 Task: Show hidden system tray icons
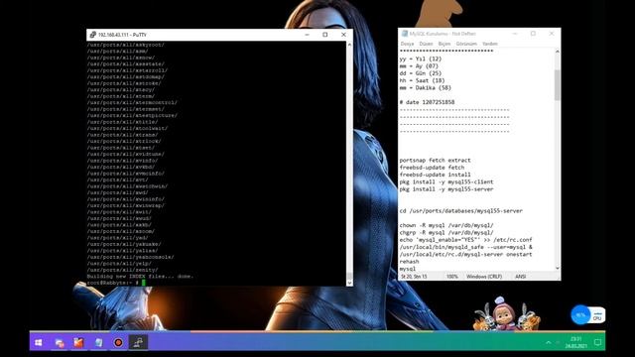pyautogui.click(x=549, y=342)
